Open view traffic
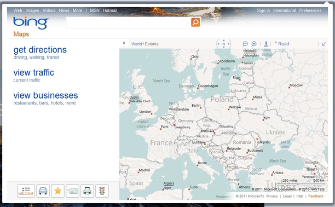This screenshot has height=207, width=335. (34, 72)
